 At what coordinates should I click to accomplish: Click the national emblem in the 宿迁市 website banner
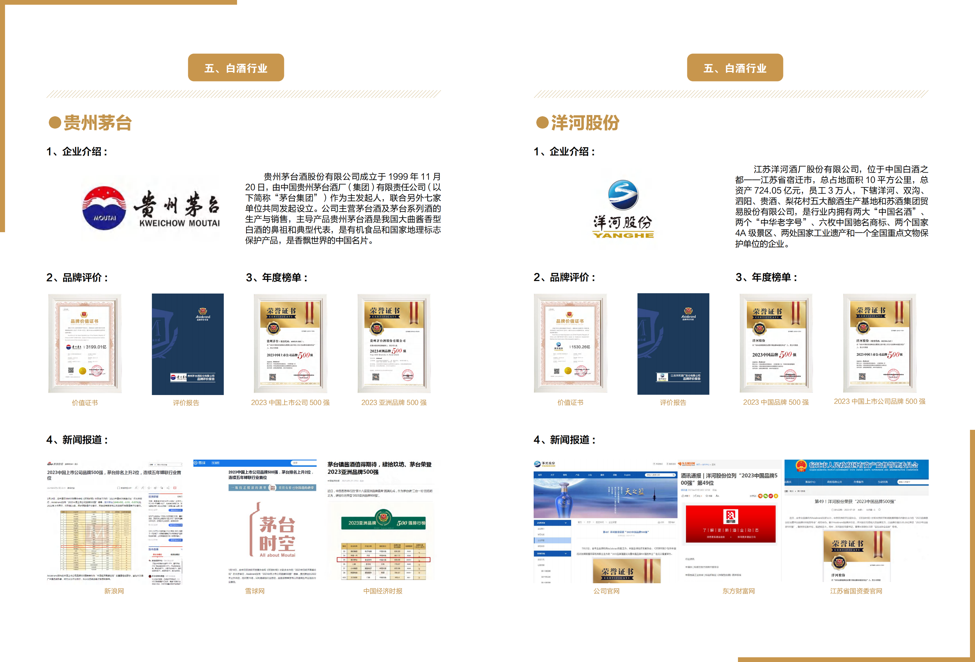[x=801, y=466]
